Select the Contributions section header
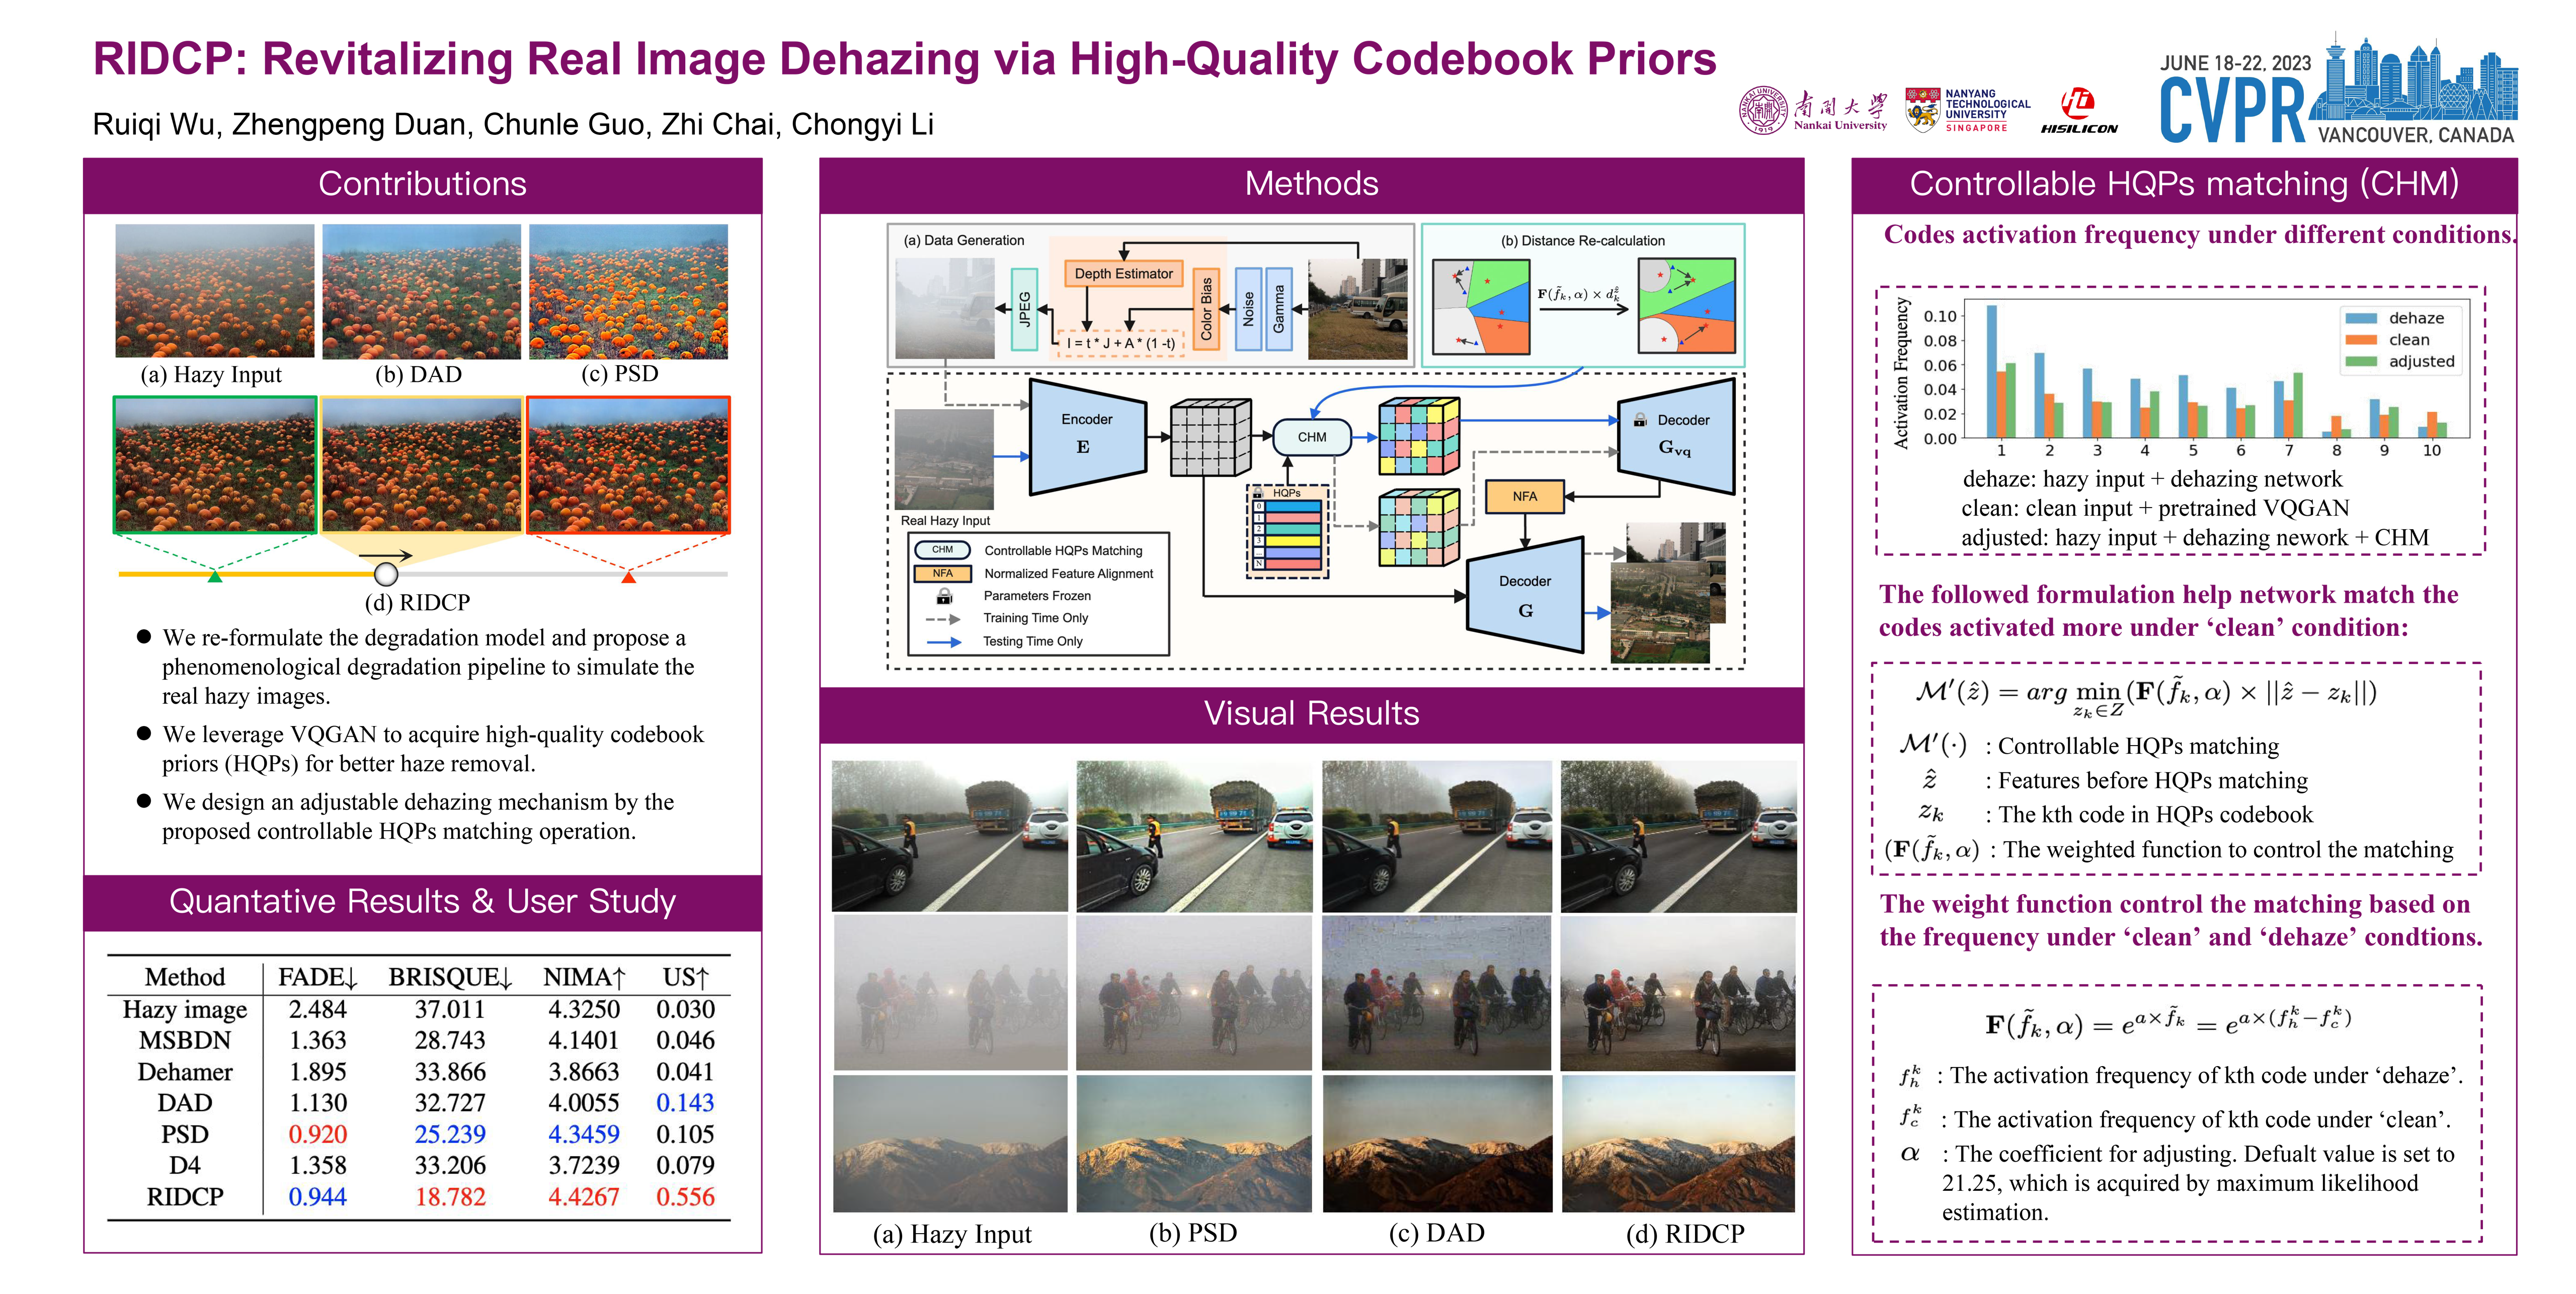This screenshot has width=2576, height=1294. click(x=422, y=184)
